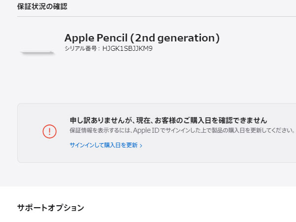Open the サインインして購入日を更新 link
This screenshot has width=296, height=222.
(x=106, y=145)
